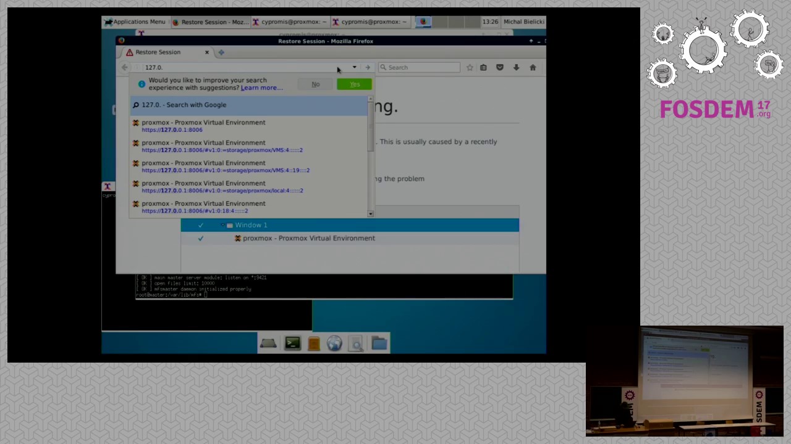Click the info icon beside suggestions prompt
This screenshot has width=791, height=444.
[x=142, y=84]
